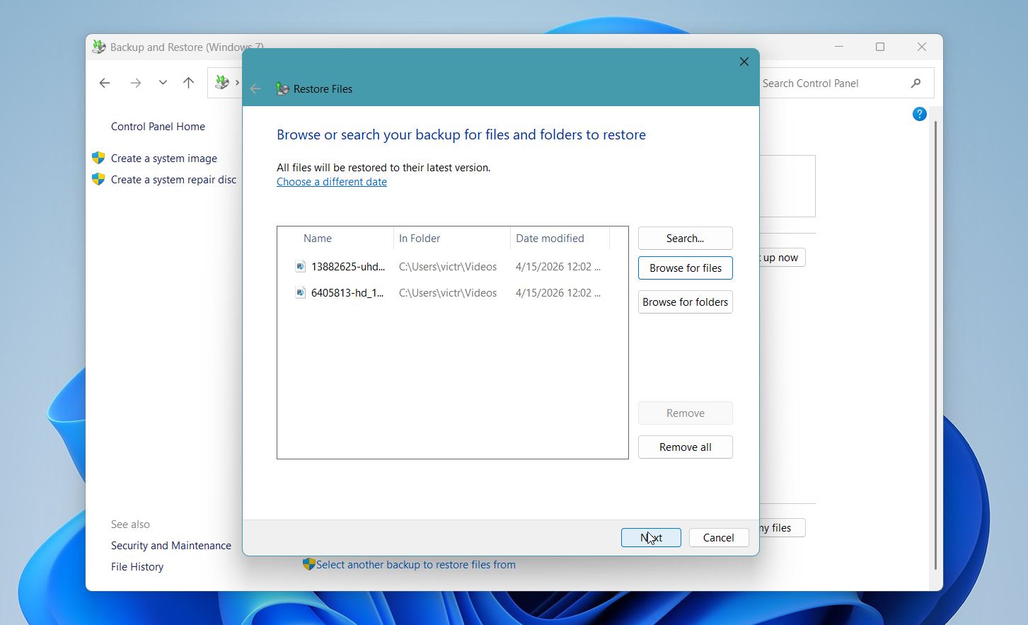This screenshot has height=625, width=1028.
Task: Go up one level in Control Panel
Action: click(188, 84)
